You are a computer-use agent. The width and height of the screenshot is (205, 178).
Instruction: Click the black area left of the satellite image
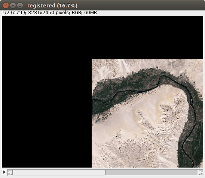point(47,113)
